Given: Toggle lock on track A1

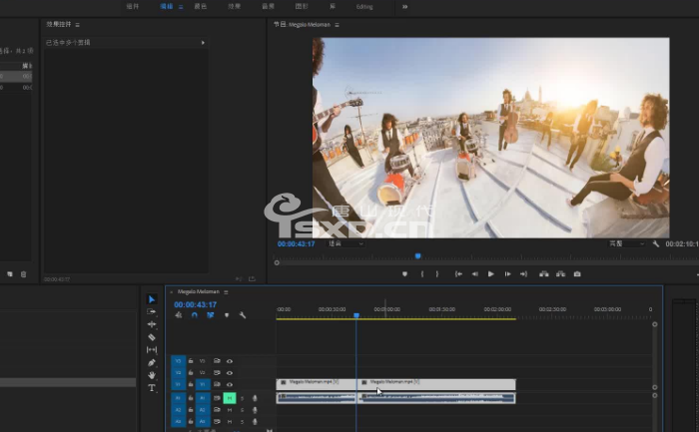Looking at the screenshot, I should [x=191, y=398].
